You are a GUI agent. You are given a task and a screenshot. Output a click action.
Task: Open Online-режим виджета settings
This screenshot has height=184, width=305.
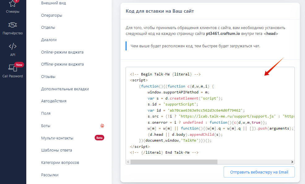click(x=62, y=52)
